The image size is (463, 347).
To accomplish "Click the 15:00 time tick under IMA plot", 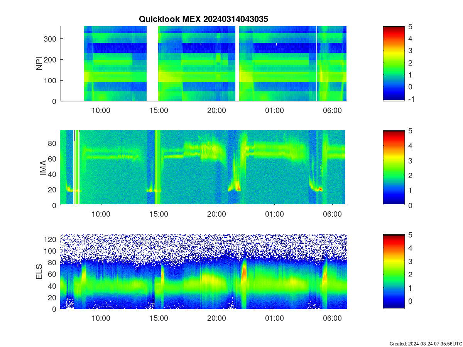I will coord(159,214).
